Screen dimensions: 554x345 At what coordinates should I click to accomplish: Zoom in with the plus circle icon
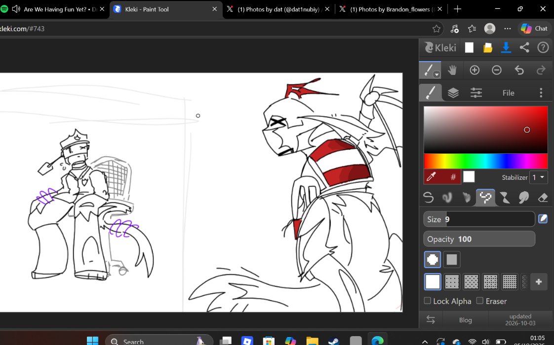[475, 70]
